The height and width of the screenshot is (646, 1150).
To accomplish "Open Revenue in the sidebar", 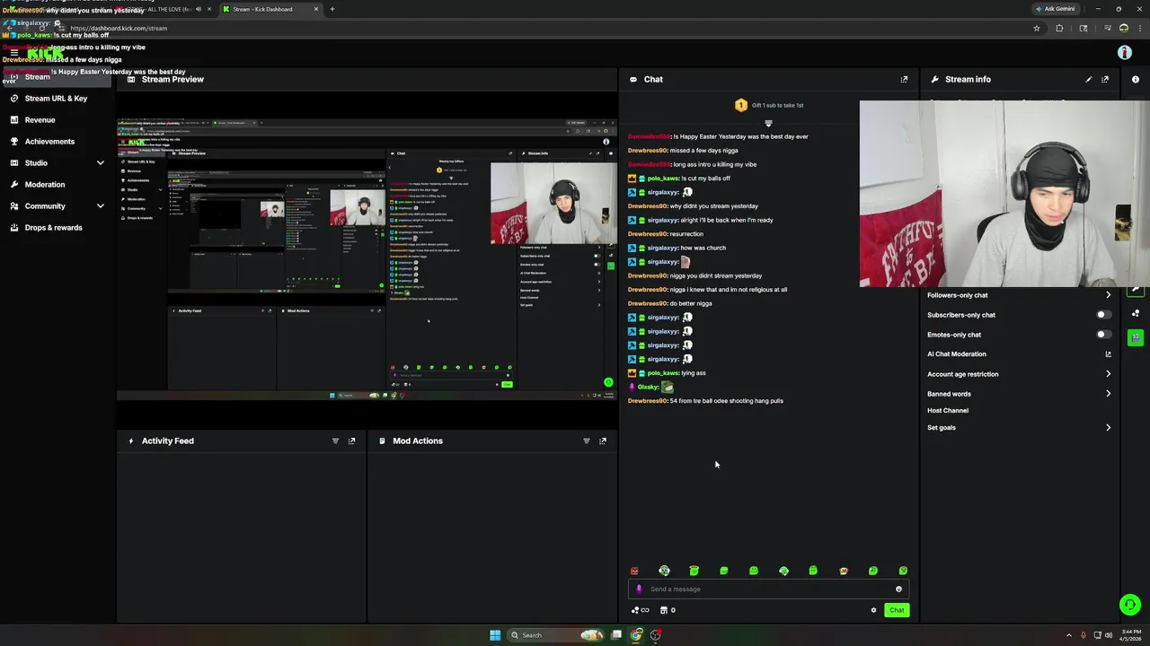I will click(40, 120).
